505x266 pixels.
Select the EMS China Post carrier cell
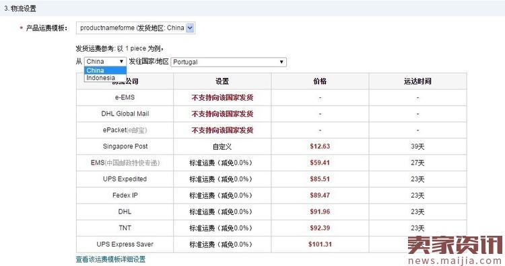point(125,163)
